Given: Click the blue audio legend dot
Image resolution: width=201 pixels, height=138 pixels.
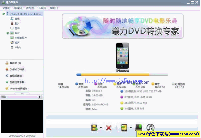Looking at the screenshot, I should click(x=77, y=84).
